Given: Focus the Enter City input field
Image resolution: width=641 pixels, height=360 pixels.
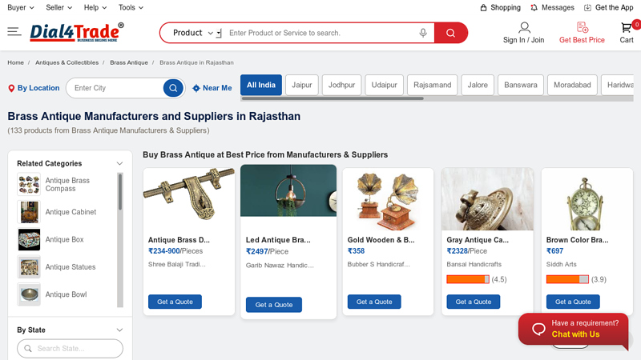Looking at the screenshot, I should [x=117, y=88].
